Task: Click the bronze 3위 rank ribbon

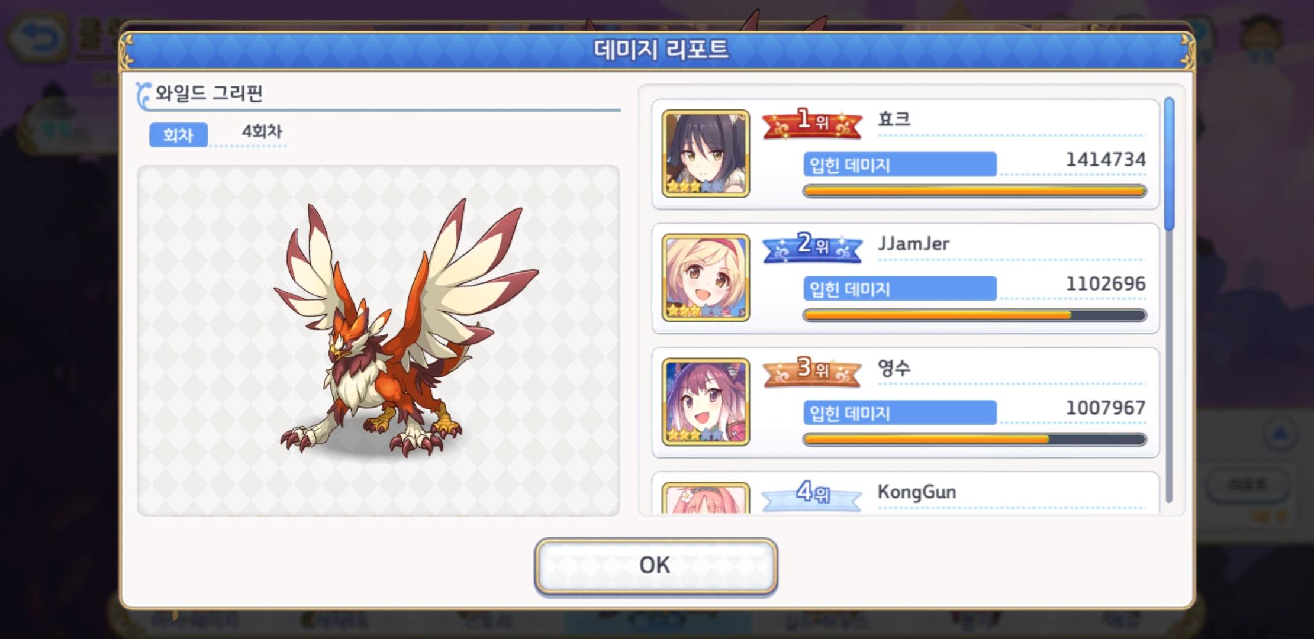Action: pyautogui.click(x=812, y=371)
